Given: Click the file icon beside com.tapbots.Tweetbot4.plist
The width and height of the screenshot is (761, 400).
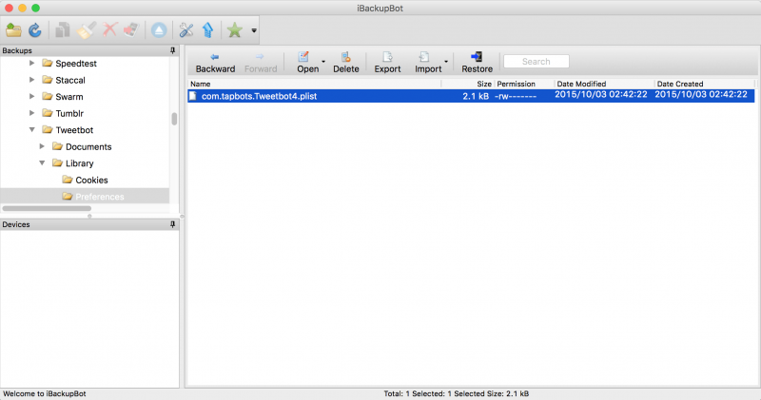Looking at the screenshot, I should [193, 96].
